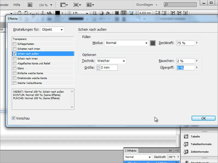The image size is (218, 163).
Task: Enable the Schlagschatten checkbox
Action: click(14, 44)
